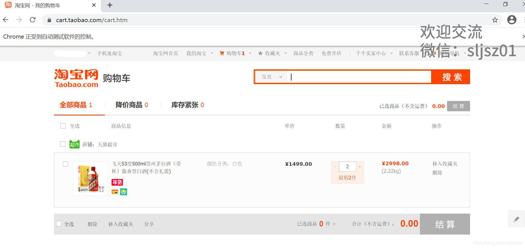Open 我的淘宝 in the top nav

[196, 53]
